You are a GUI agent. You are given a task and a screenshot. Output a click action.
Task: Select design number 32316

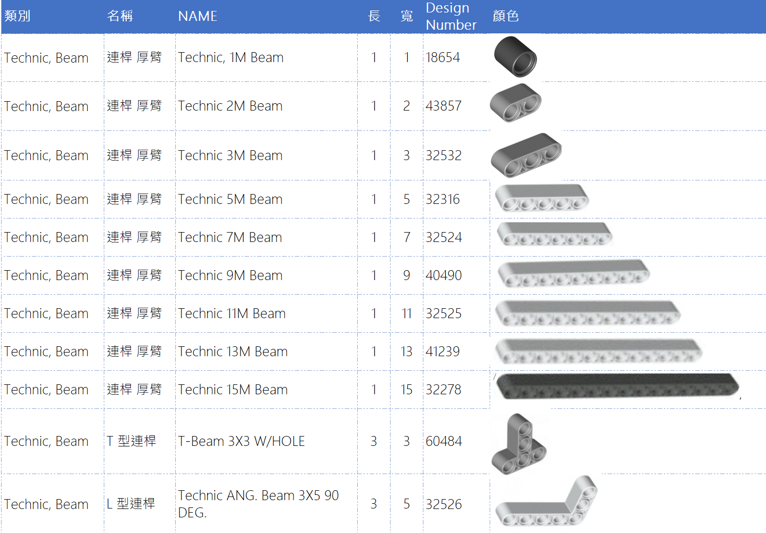tap(443, 199)
